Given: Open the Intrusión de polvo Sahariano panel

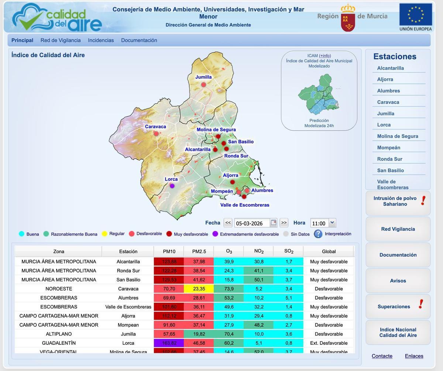Looking at the screenshot, I should [398, 201].
